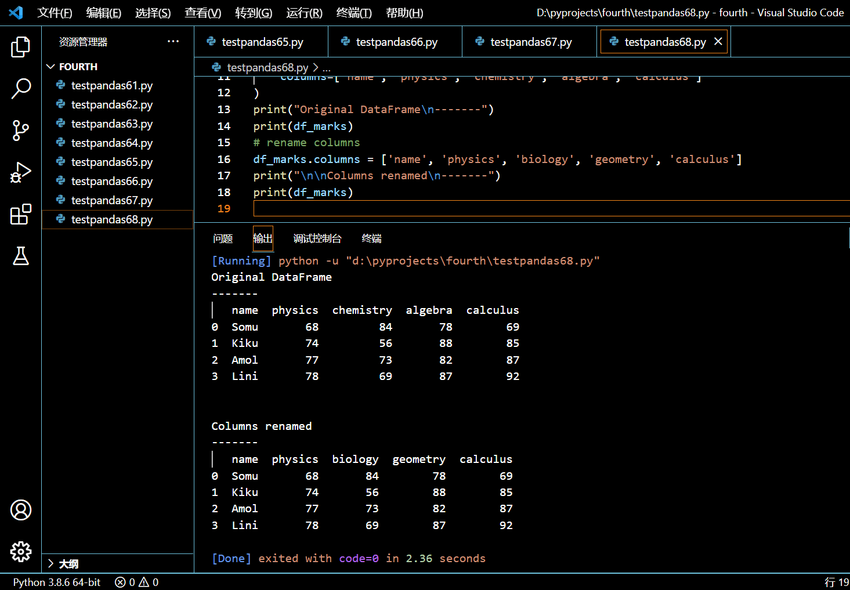Open the 查看(V) menu
This screenshot has height=590, width=850.
(x=203, y=13)
